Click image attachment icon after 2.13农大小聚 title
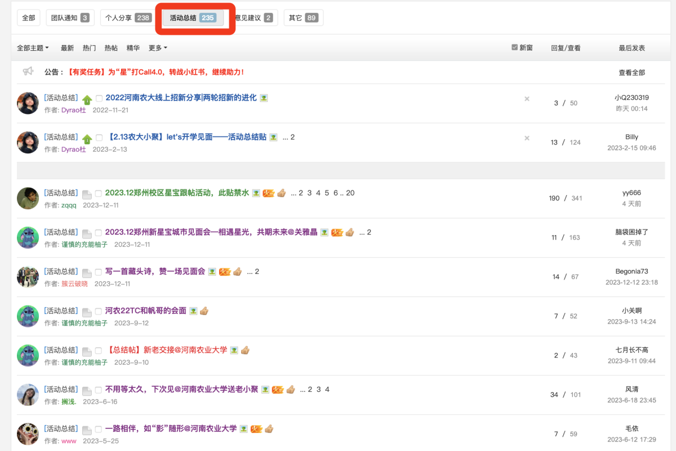Viewport: 676px width, 451px height. click(273, 138)
